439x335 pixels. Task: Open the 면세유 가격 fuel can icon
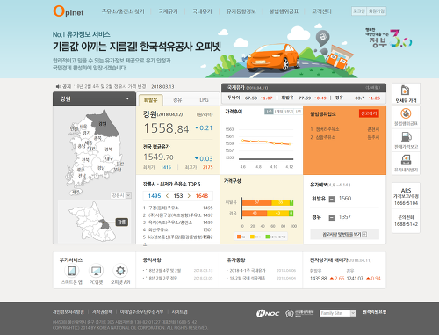[x=406, y=91]
